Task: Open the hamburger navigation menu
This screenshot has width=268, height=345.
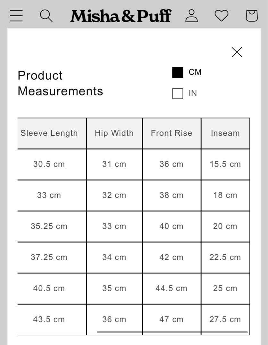Action: (16, 15)
